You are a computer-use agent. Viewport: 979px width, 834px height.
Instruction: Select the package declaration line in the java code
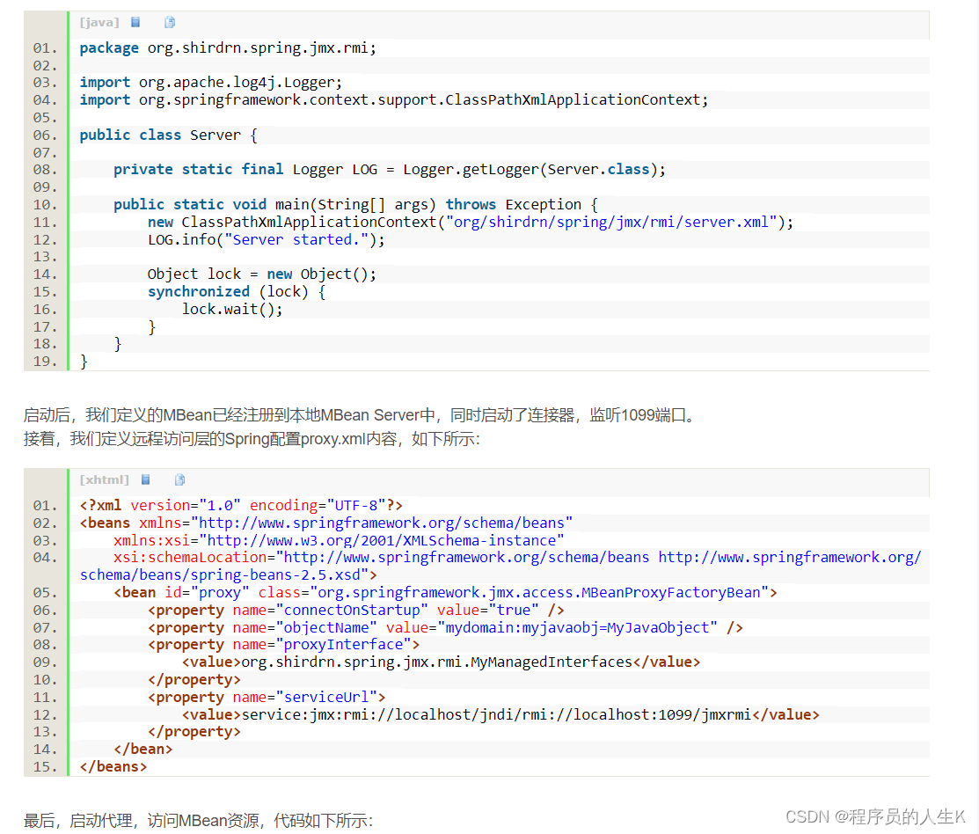point(224,48)
